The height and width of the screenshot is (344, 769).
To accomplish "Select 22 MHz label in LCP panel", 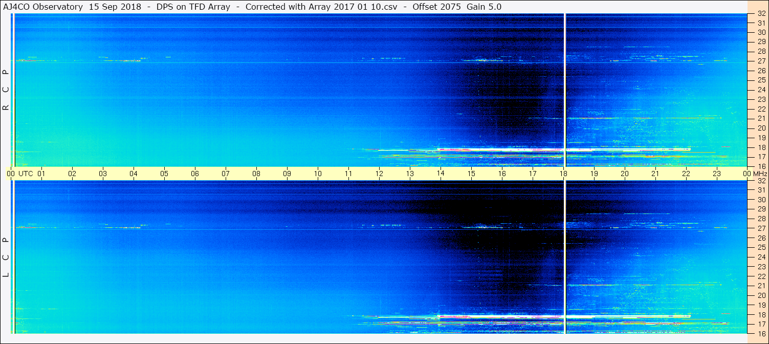I will (x=761, y=276).
